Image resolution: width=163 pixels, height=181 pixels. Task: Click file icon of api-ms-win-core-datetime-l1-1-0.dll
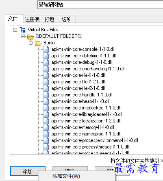click(46, 56)
